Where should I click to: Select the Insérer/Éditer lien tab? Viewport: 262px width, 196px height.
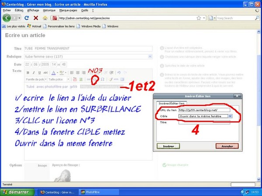coord(172,103)
